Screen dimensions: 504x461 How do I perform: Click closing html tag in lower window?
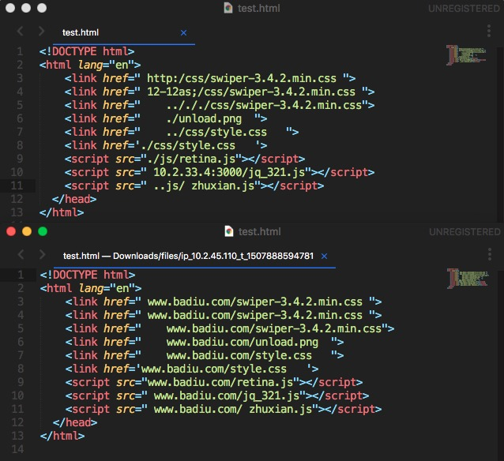[x=62, y=436]
